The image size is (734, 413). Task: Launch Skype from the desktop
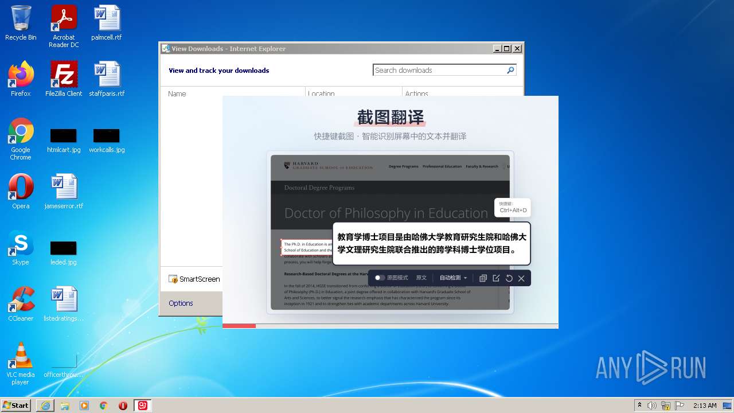click(x=21, y=248)
